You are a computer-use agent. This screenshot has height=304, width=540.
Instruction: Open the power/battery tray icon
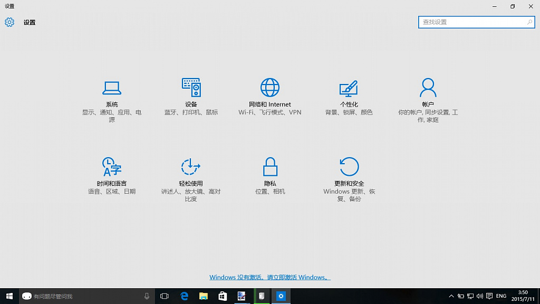[461, 296]
